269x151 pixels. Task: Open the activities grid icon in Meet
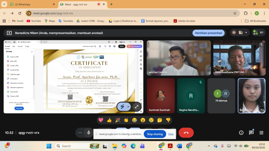(x=261, y=133)
